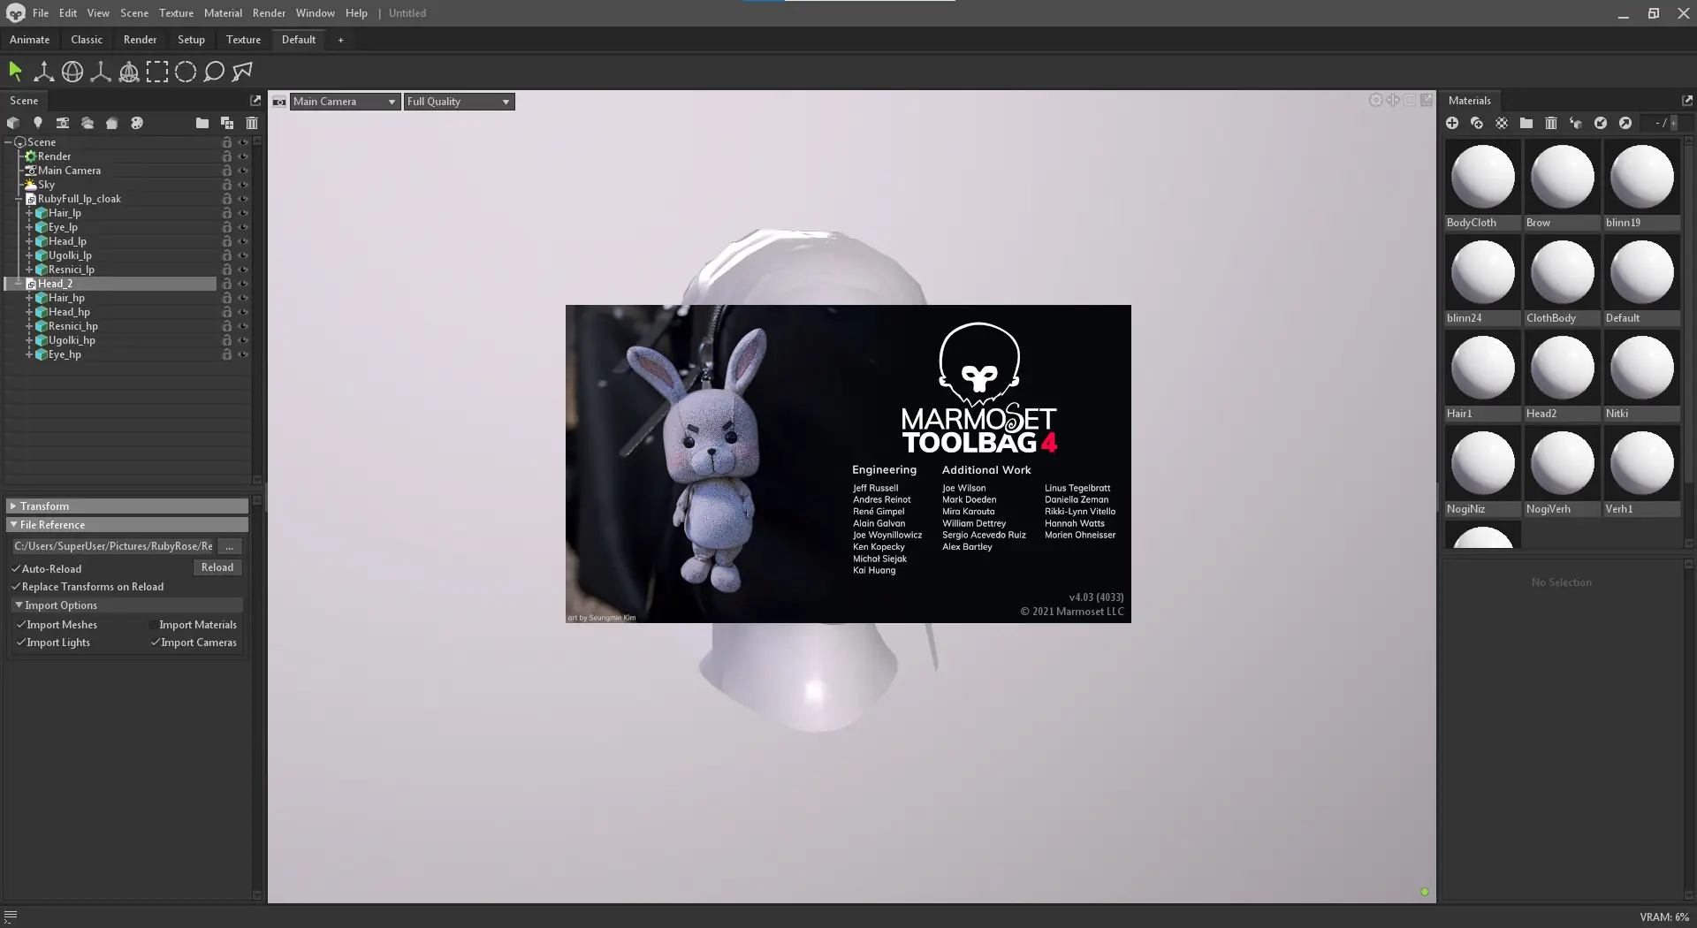Collapse the root Scene tree node
Screen dimensions: 1697x928
coord(8,142)
